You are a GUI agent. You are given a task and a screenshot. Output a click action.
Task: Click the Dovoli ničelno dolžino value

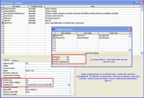48,82
